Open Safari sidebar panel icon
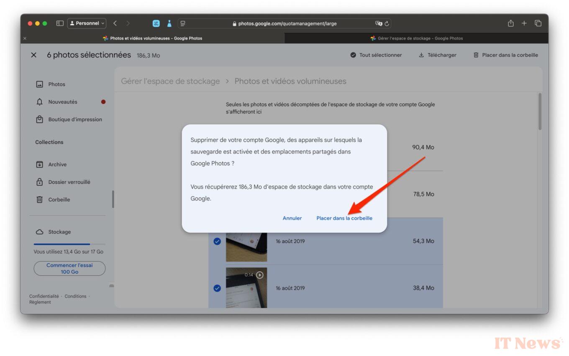This screenshot has width=569, height=356. coord(60,23)
